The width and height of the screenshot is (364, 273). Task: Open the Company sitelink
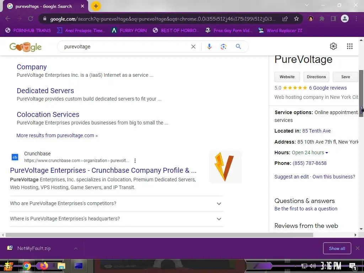tap(32, 67)
